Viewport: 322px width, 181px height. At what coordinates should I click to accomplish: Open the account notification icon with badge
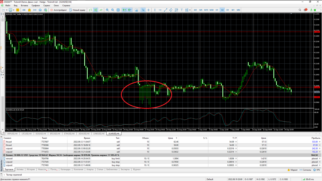tap(306, 10)
